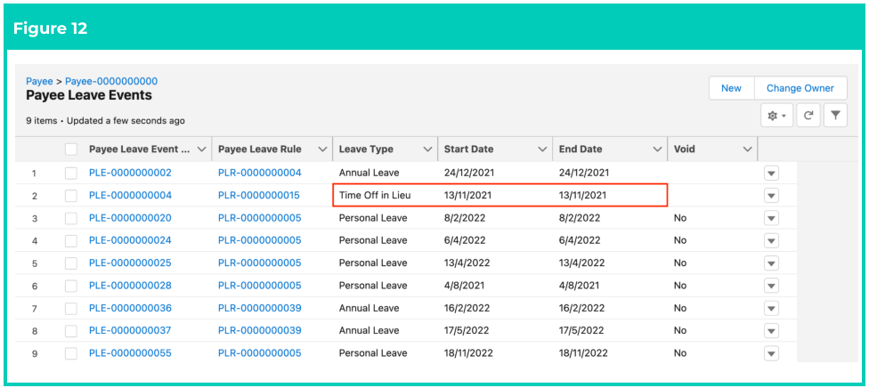Select the checkbox for PLE-0000000036
Screen dimensions: 869x388
[71, 308]
